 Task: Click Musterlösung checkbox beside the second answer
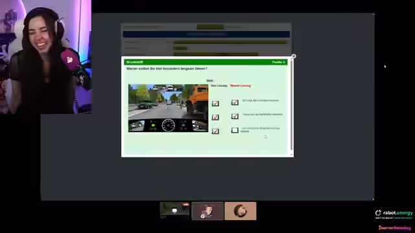click(x=235, y=116)
